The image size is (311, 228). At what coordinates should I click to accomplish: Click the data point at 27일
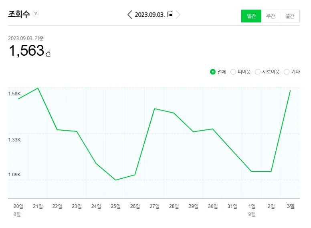coord(154,109)
